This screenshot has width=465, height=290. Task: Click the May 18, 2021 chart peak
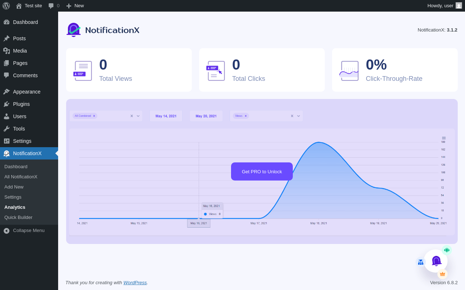coord(319,142)
